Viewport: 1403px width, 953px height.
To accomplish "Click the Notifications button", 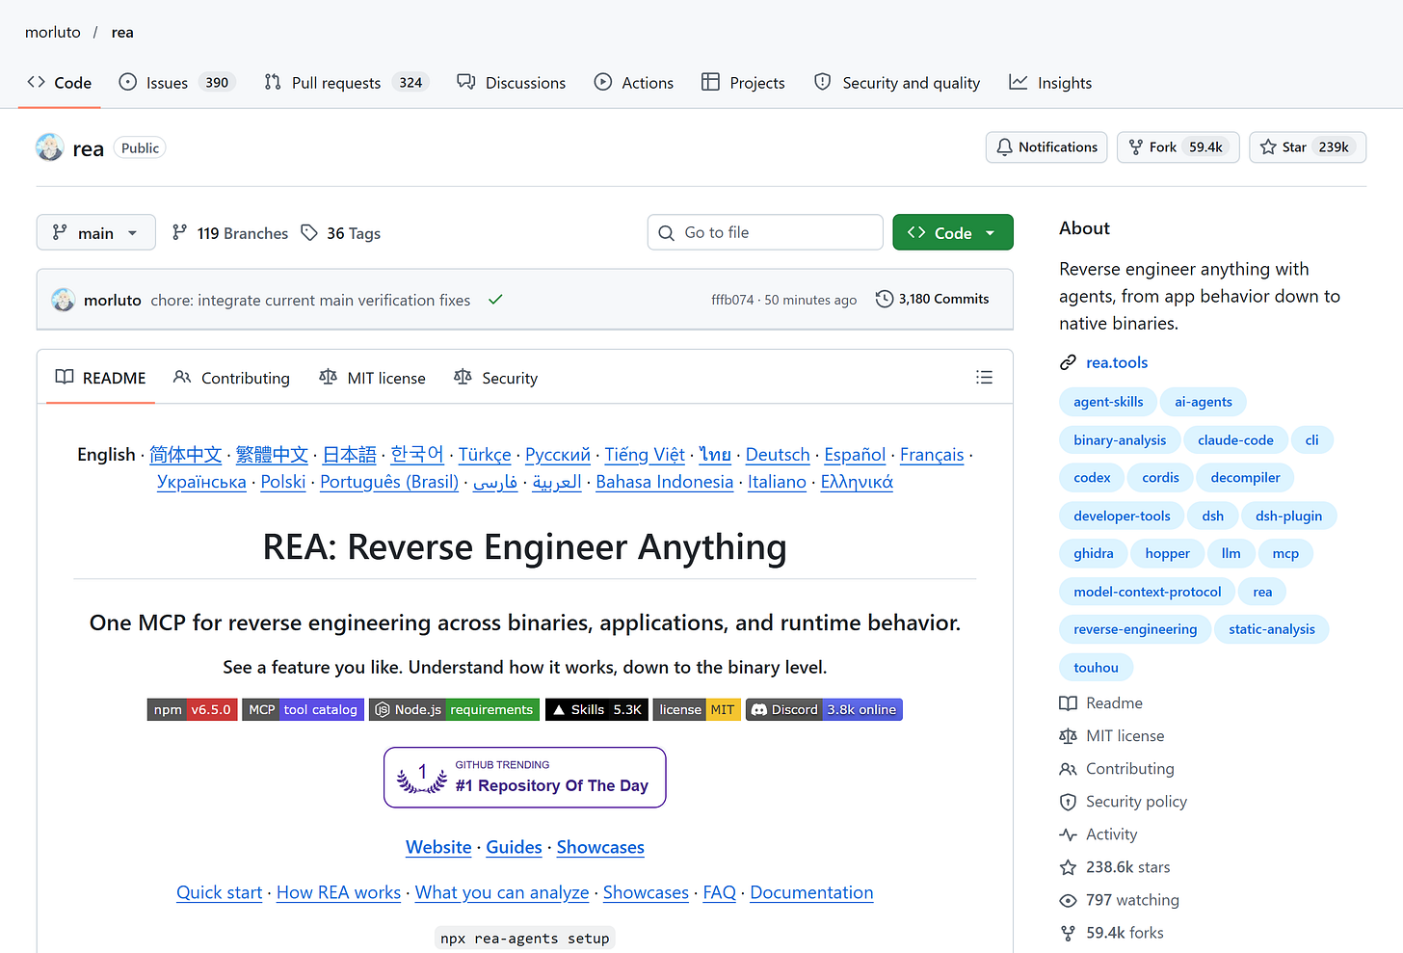I will pos(1046,147).
